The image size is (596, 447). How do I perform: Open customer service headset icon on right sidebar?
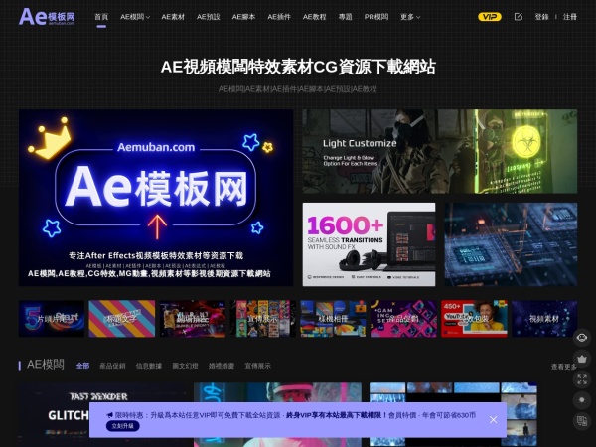[582, 338]
